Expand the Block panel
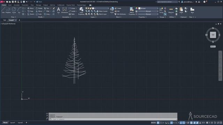Image resolution: width=223 pixels, height=125 pixels. click(118, 17)
